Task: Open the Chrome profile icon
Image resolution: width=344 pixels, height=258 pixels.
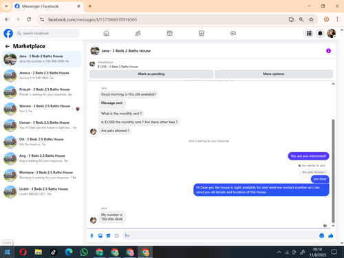Action: tap(326, 19)
